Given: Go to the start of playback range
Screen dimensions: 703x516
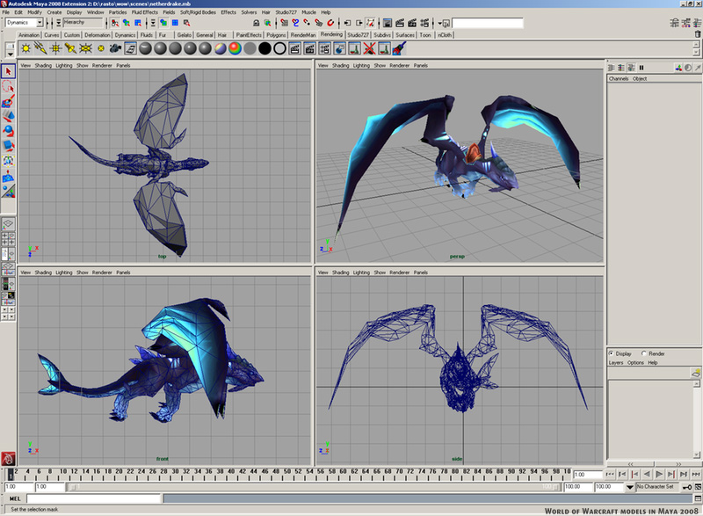Looking at the screenshot, I should pos(610,475).
